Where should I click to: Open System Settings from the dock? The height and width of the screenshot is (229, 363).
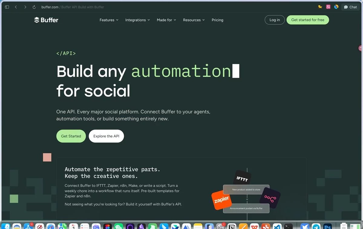[221, 226]
